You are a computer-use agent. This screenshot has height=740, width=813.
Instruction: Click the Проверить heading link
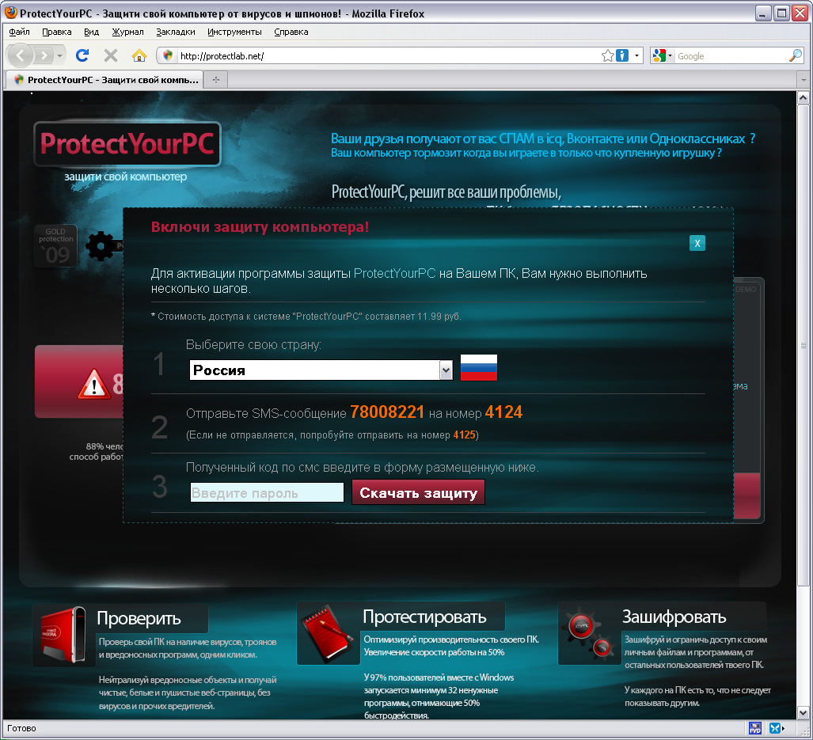139,618
